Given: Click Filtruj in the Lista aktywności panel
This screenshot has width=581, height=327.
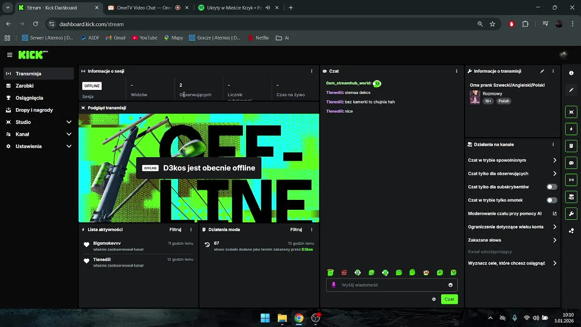Looking at the screenshot, I should pyautogui.click(x=175, y=229).
